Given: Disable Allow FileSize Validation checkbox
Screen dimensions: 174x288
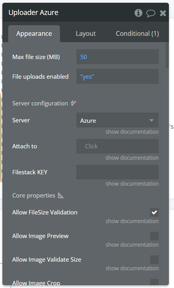Looking at the screenshot, I should click(x=154, y=212).
